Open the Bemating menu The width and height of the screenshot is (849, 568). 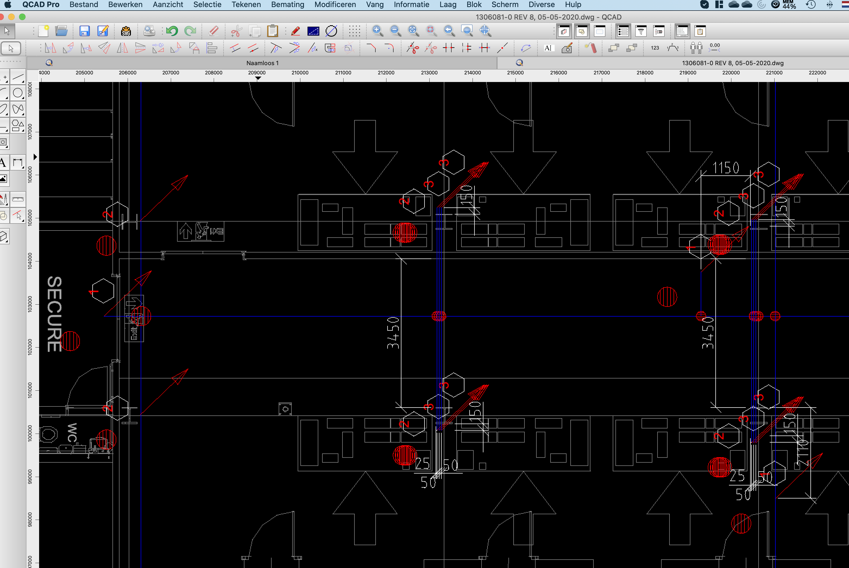(287, 5)
